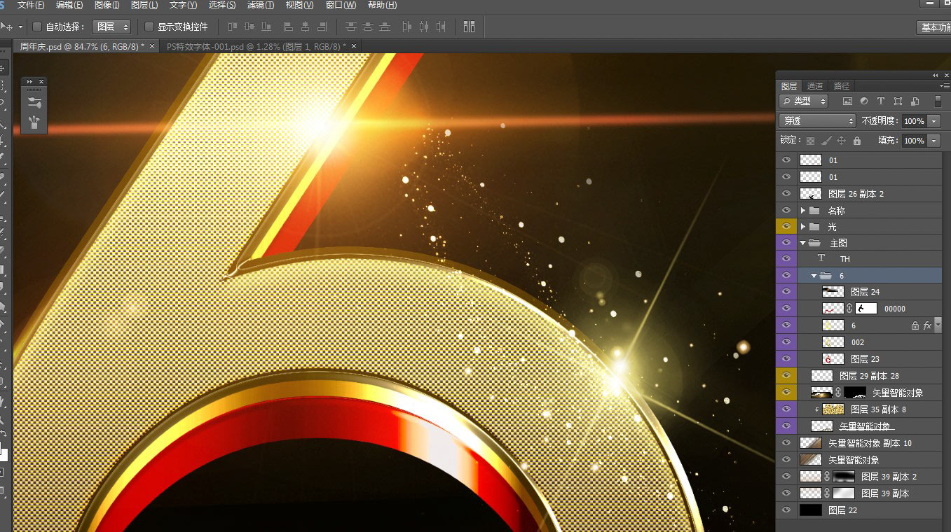The image size is (951, 532).
Task: Click the lock all padlock icon
Action: [857, 141]
